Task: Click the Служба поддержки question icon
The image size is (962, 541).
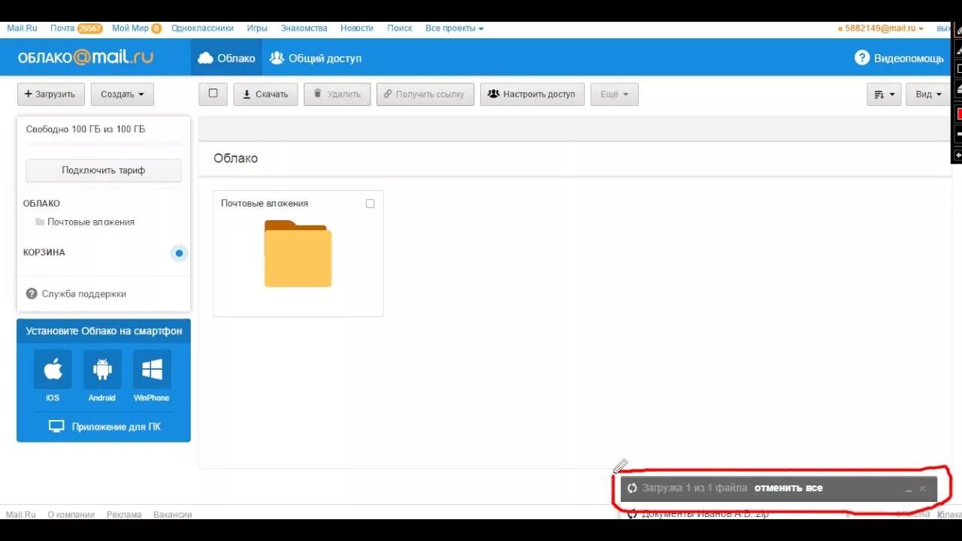Action: coord(32,294)
